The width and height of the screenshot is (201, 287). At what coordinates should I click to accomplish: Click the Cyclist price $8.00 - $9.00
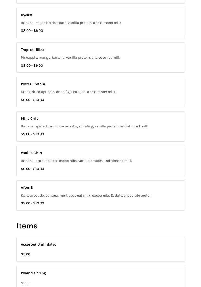(32, 31)
